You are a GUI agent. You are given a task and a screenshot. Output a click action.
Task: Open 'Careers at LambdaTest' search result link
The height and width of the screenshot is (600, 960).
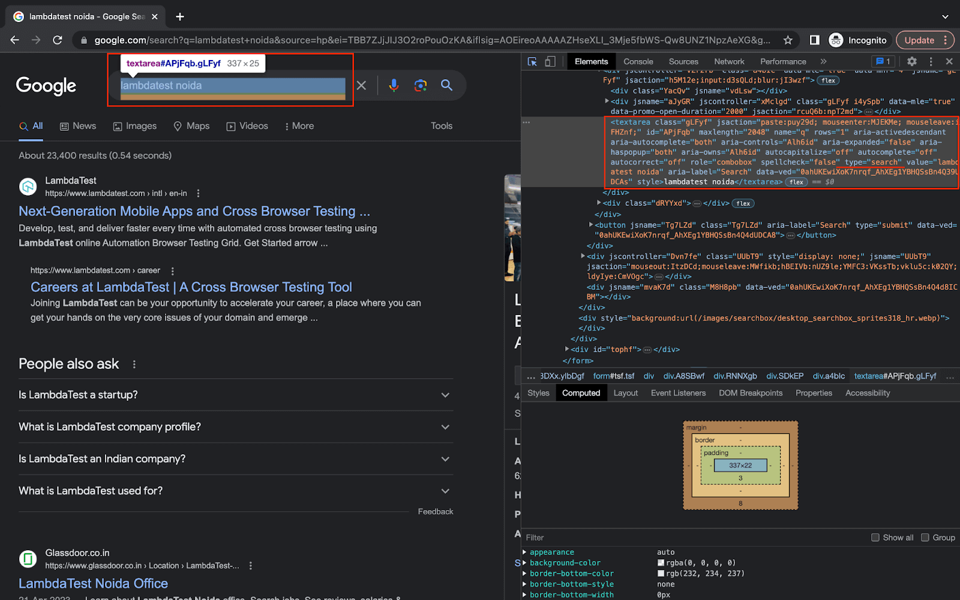point(191,287)
